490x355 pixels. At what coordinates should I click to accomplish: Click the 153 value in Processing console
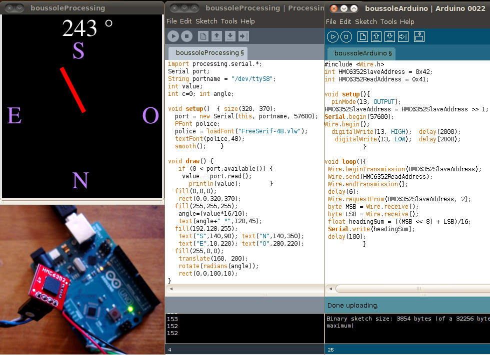[x=172, y=319]
